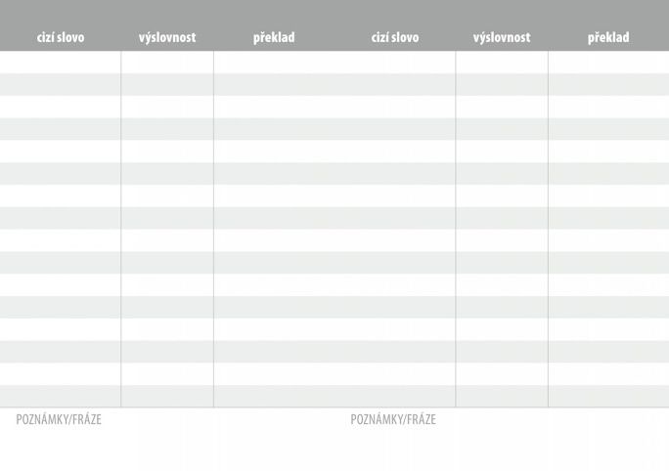Click first row cell under right "výslovnost"

502,62
